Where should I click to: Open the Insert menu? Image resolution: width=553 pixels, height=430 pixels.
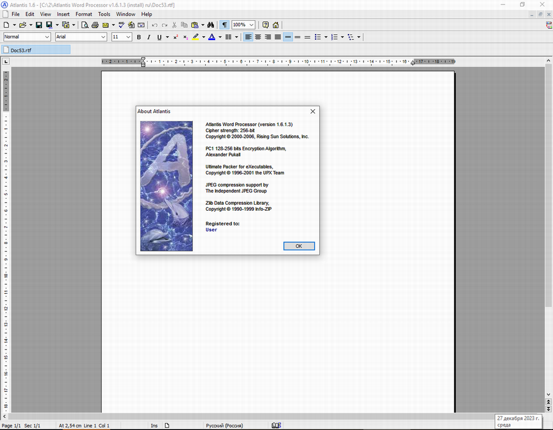tap(63, 15)
